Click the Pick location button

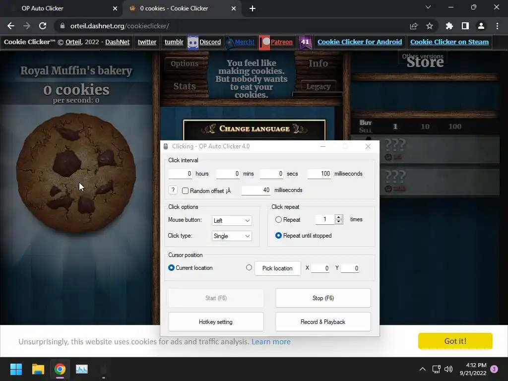pos(278,268)
